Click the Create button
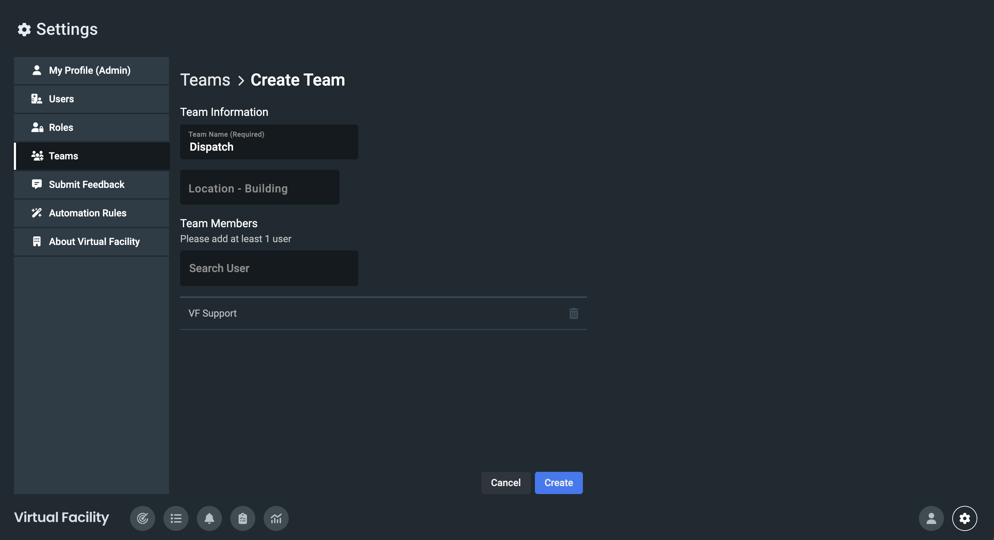Image resolution: width=994 pixels, height=540 pixels. tap(558, 483)
